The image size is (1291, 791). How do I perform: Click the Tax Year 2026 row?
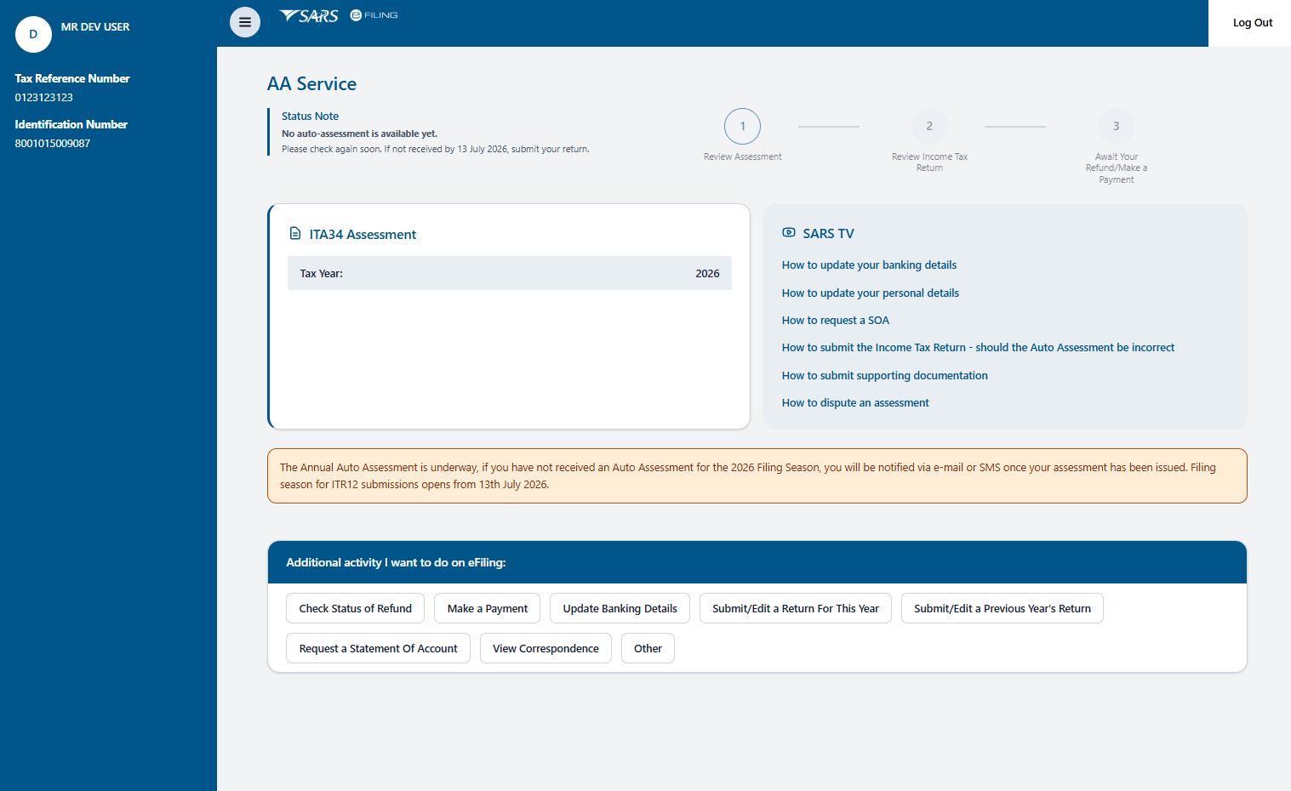click(509, 273)
